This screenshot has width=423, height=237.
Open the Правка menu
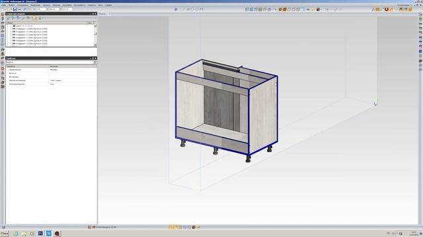pos(12,5)
